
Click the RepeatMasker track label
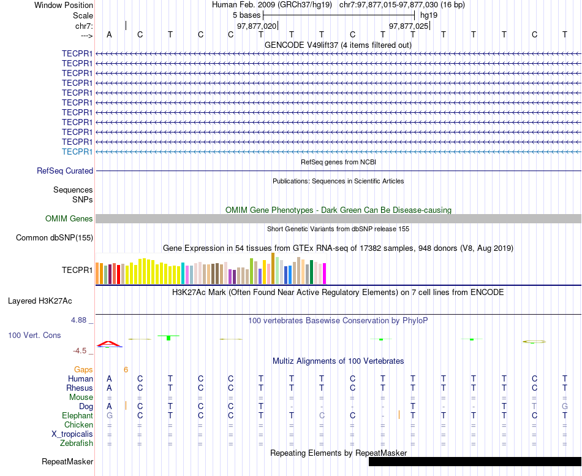[x=67, y=461]
